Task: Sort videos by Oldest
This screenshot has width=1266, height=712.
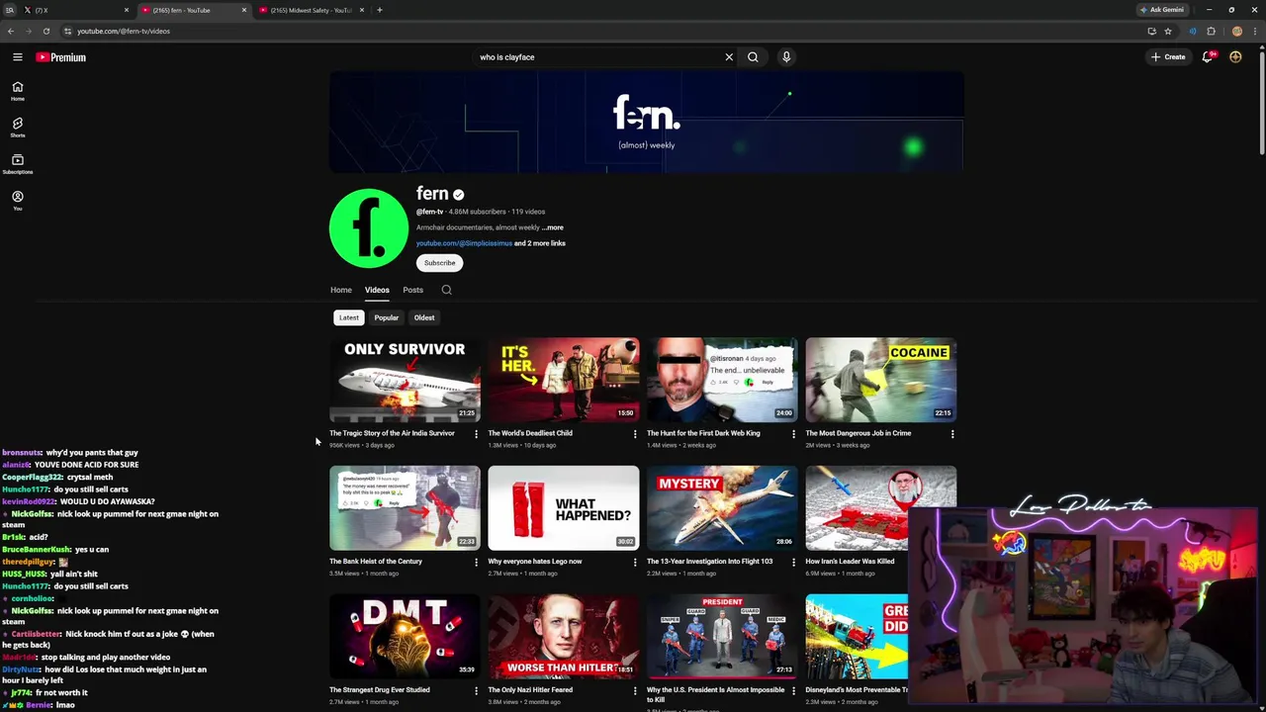Action: pos(424,317)
